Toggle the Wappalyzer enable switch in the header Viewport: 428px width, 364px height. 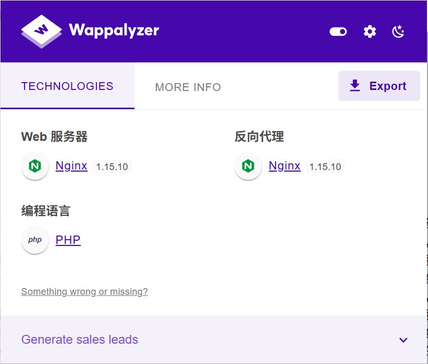click(x=338, y=32)
